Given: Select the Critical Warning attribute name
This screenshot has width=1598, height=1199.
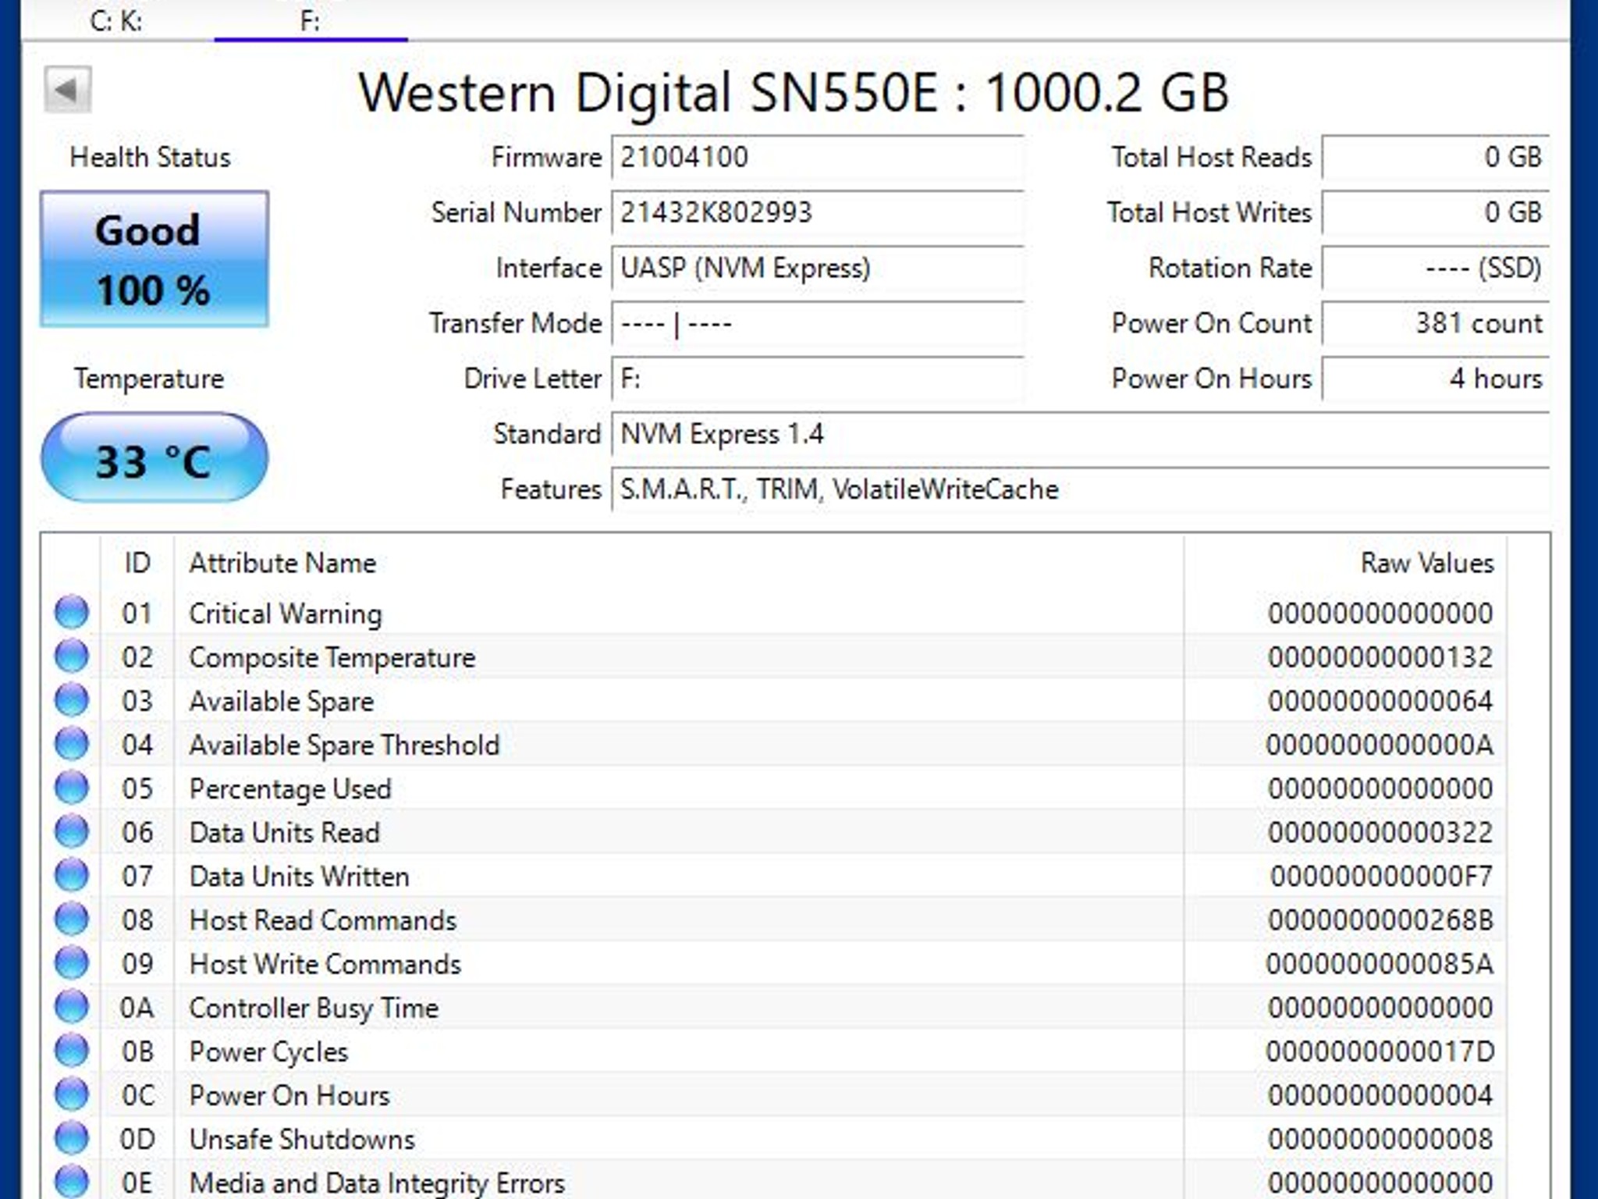Looking at the screenshot, I should [286, 614].
